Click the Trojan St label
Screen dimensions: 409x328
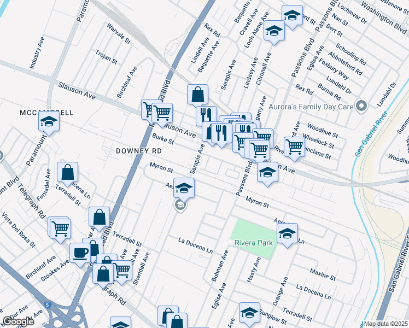[107, 57]
